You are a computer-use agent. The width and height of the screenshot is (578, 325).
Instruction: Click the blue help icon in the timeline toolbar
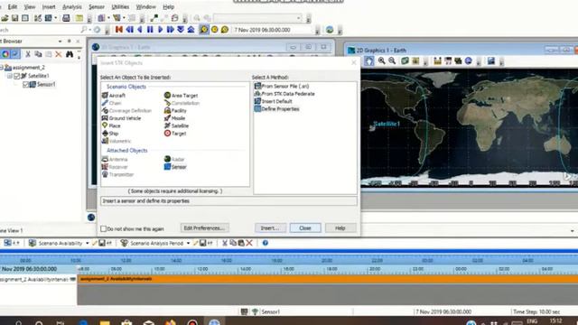pyautogui.click(x=265, y=243)
